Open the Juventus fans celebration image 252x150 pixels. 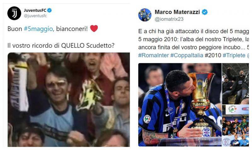[69, 100]
